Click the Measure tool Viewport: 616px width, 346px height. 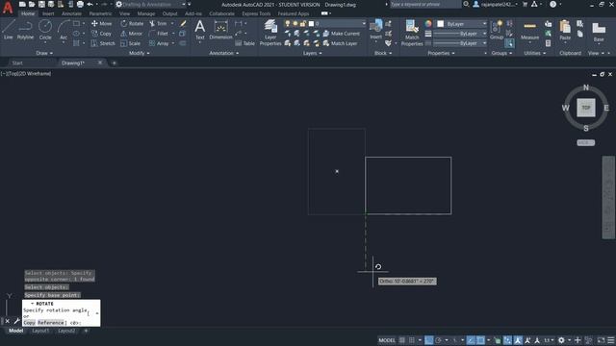click(529, 30)
